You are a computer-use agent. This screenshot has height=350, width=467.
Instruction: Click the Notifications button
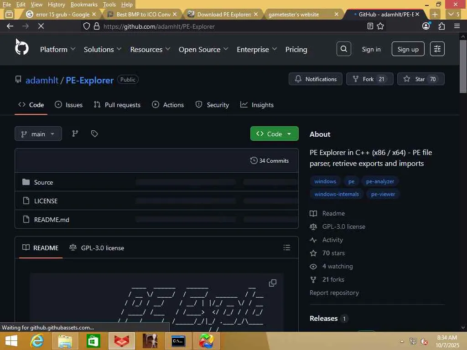316,79
